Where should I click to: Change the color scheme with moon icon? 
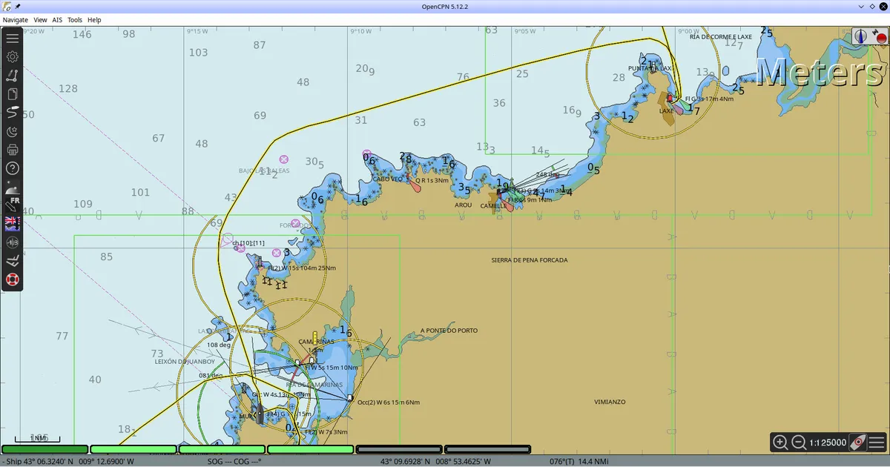(13, 131)
